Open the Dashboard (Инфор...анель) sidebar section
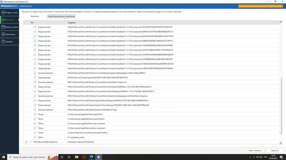 pyautogui.click(x=10, y=12)
